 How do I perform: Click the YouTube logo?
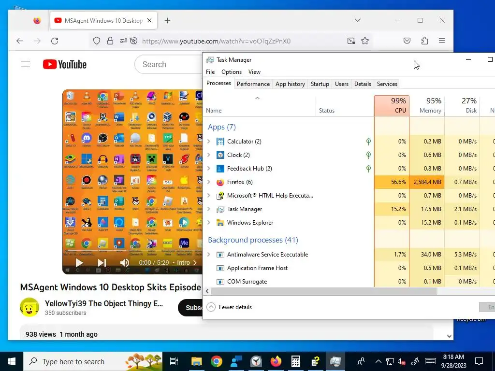coord(65,64)
